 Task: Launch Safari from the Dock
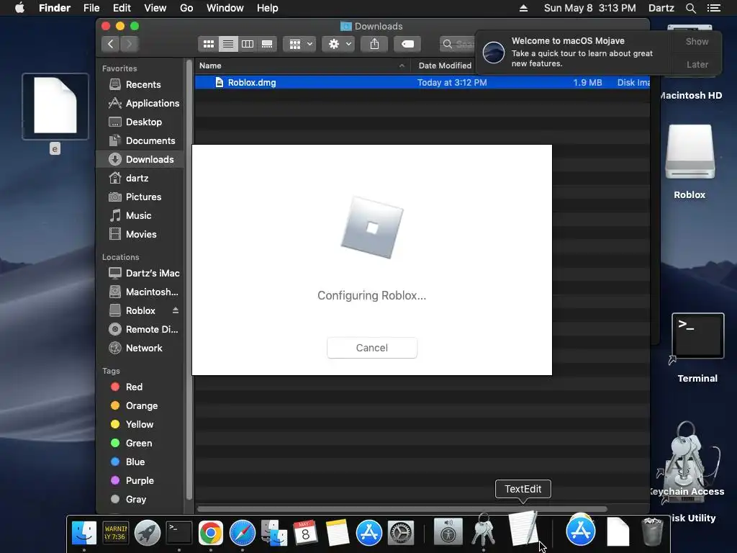click(x=242, y=533)
